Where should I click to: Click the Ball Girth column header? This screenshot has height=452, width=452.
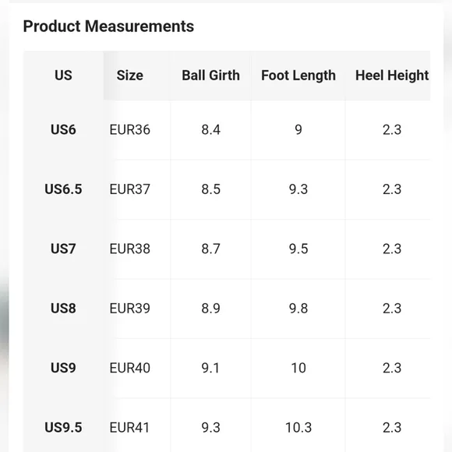[210, 76]
